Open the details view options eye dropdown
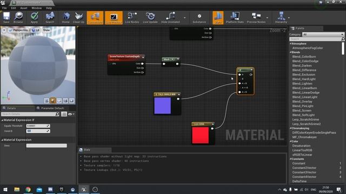 pyautogui.click(x=71, y=114)
